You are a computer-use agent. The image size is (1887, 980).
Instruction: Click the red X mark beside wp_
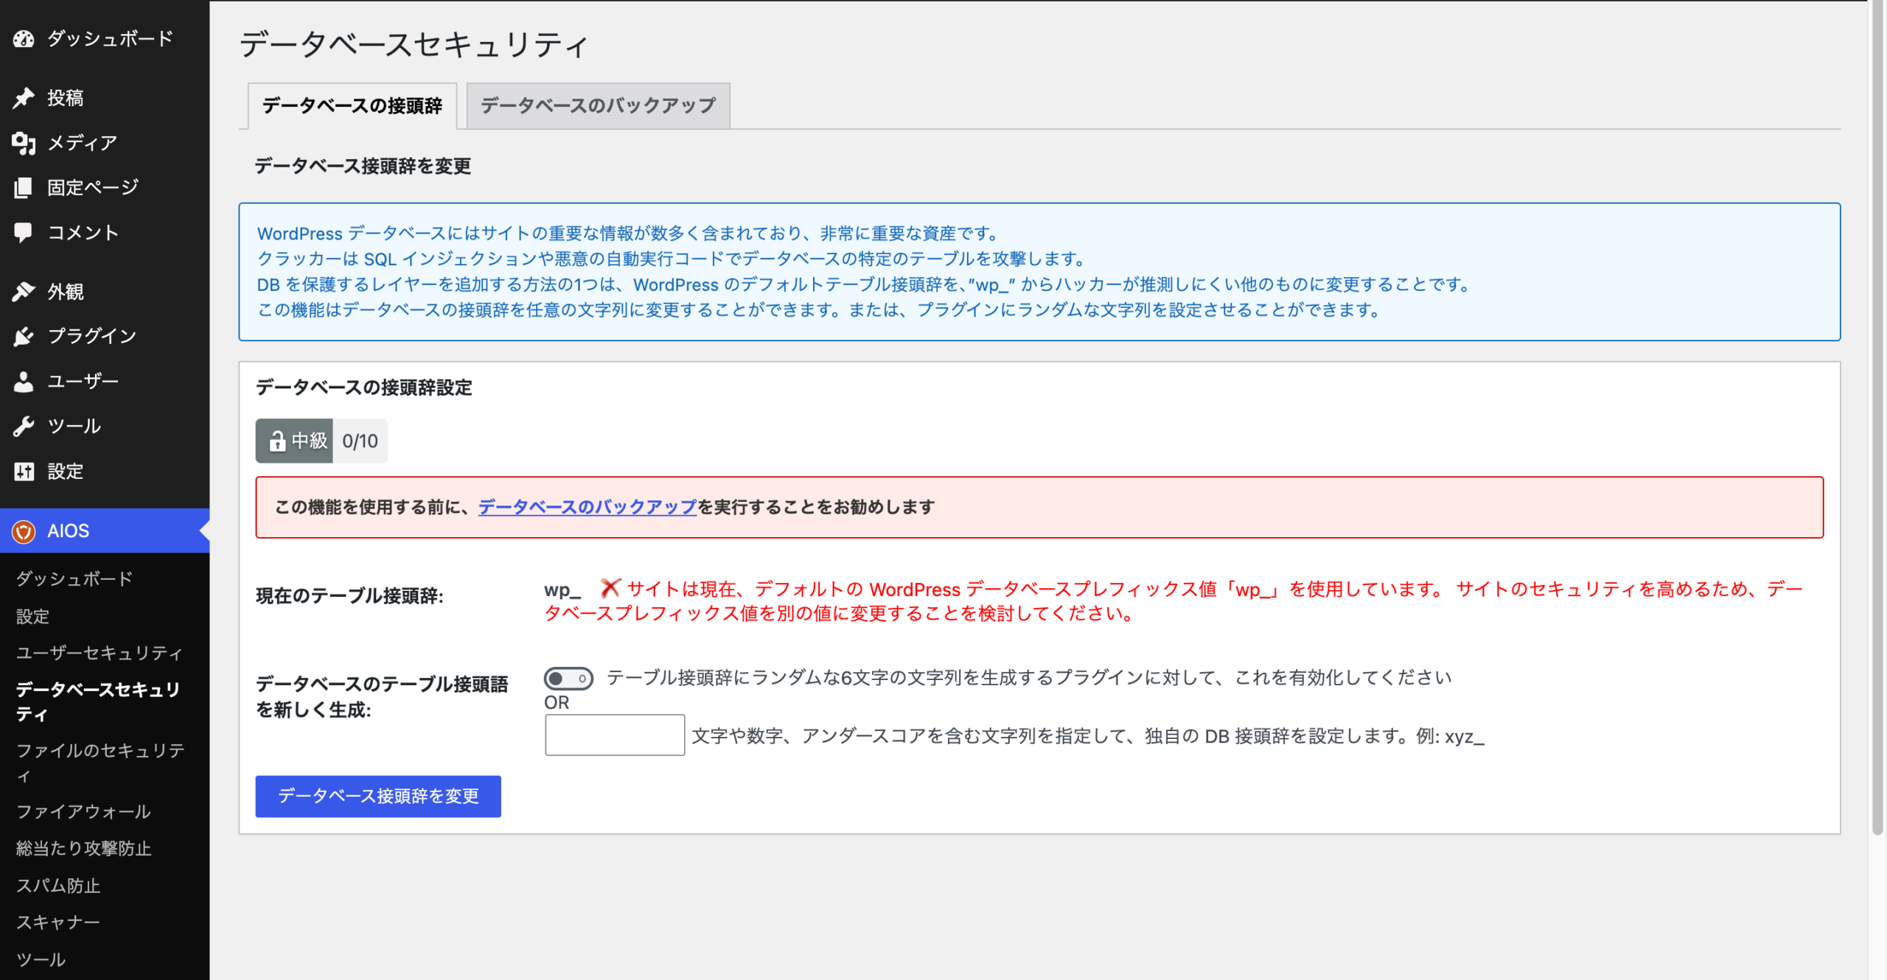pos(610,588)
